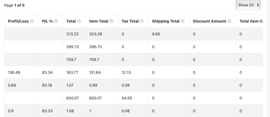
Task: Click the Discount Amount column header label
Action: tap(209, 21)
